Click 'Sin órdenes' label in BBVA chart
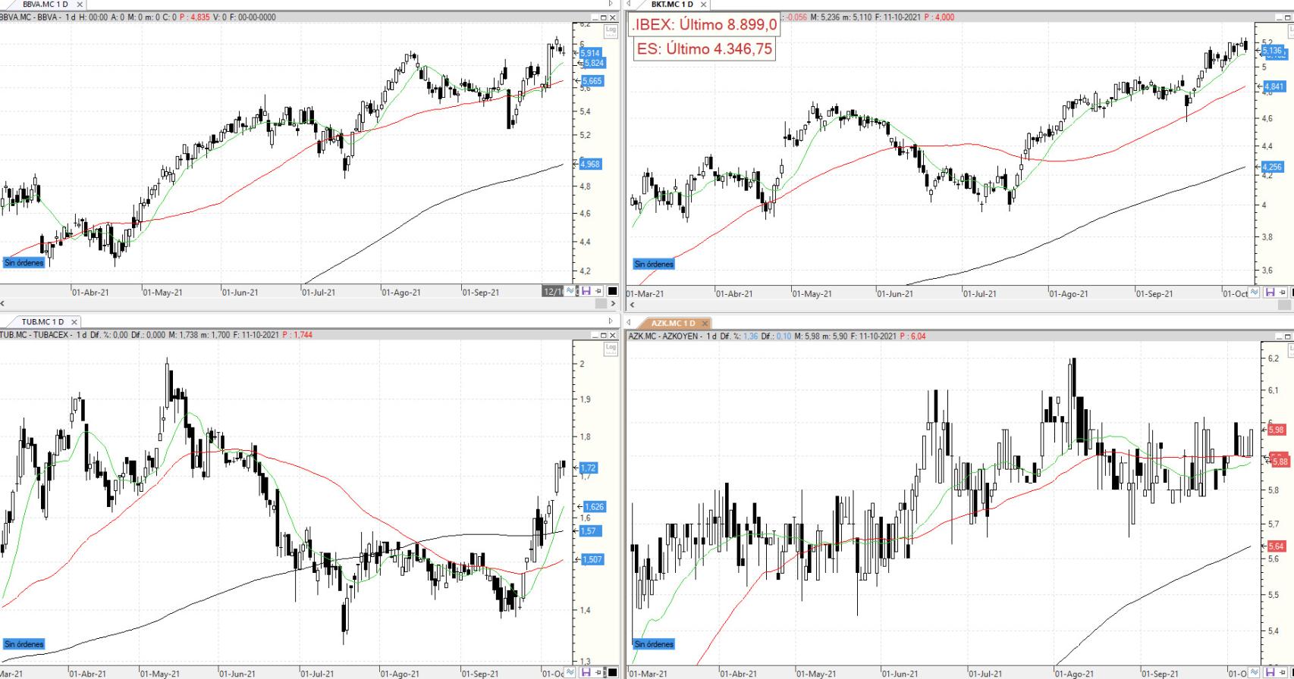Viewport: 1294px width, 679px height. coord(24,263)
